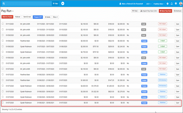Click Posted status on Oprah $2,950.00 row
The image size is (183, 113).
[144, 47]
